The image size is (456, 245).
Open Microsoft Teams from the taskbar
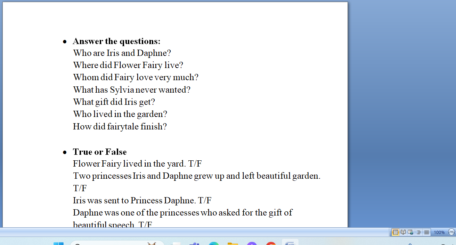[194, 244]
